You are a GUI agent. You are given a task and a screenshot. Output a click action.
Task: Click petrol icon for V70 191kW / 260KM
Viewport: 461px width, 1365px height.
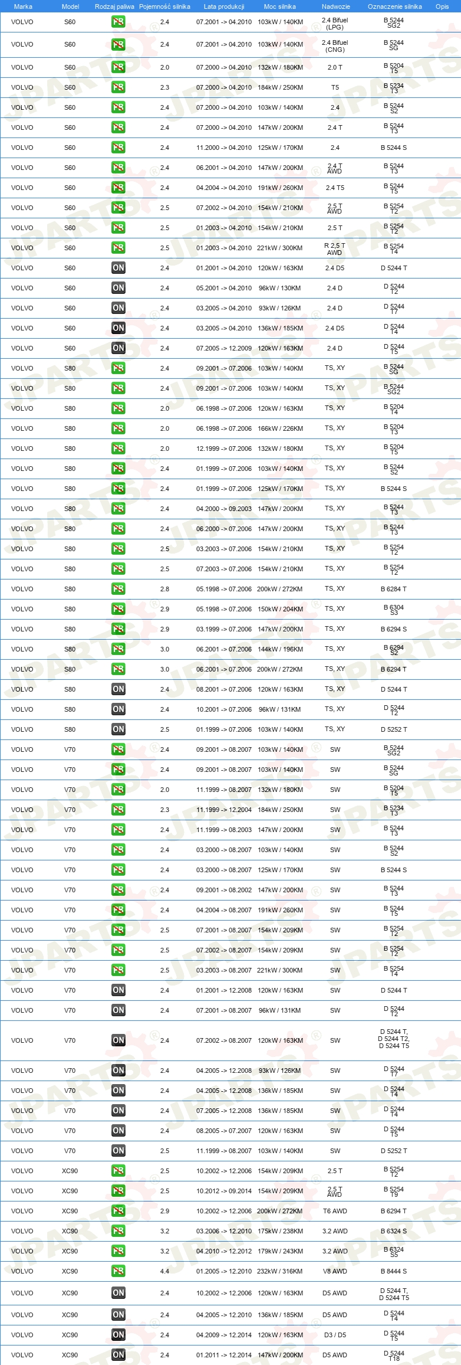pos(118,910)
